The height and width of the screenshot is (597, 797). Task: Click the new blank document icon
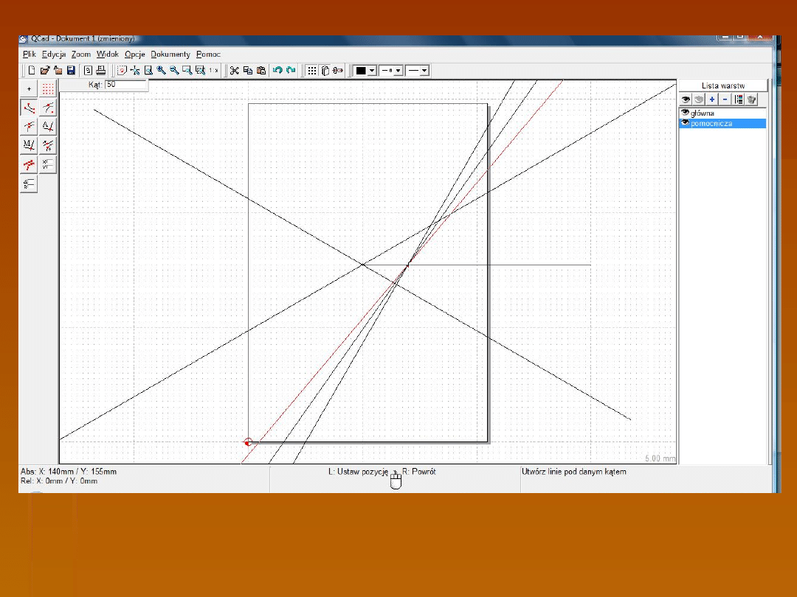point(32,71)
